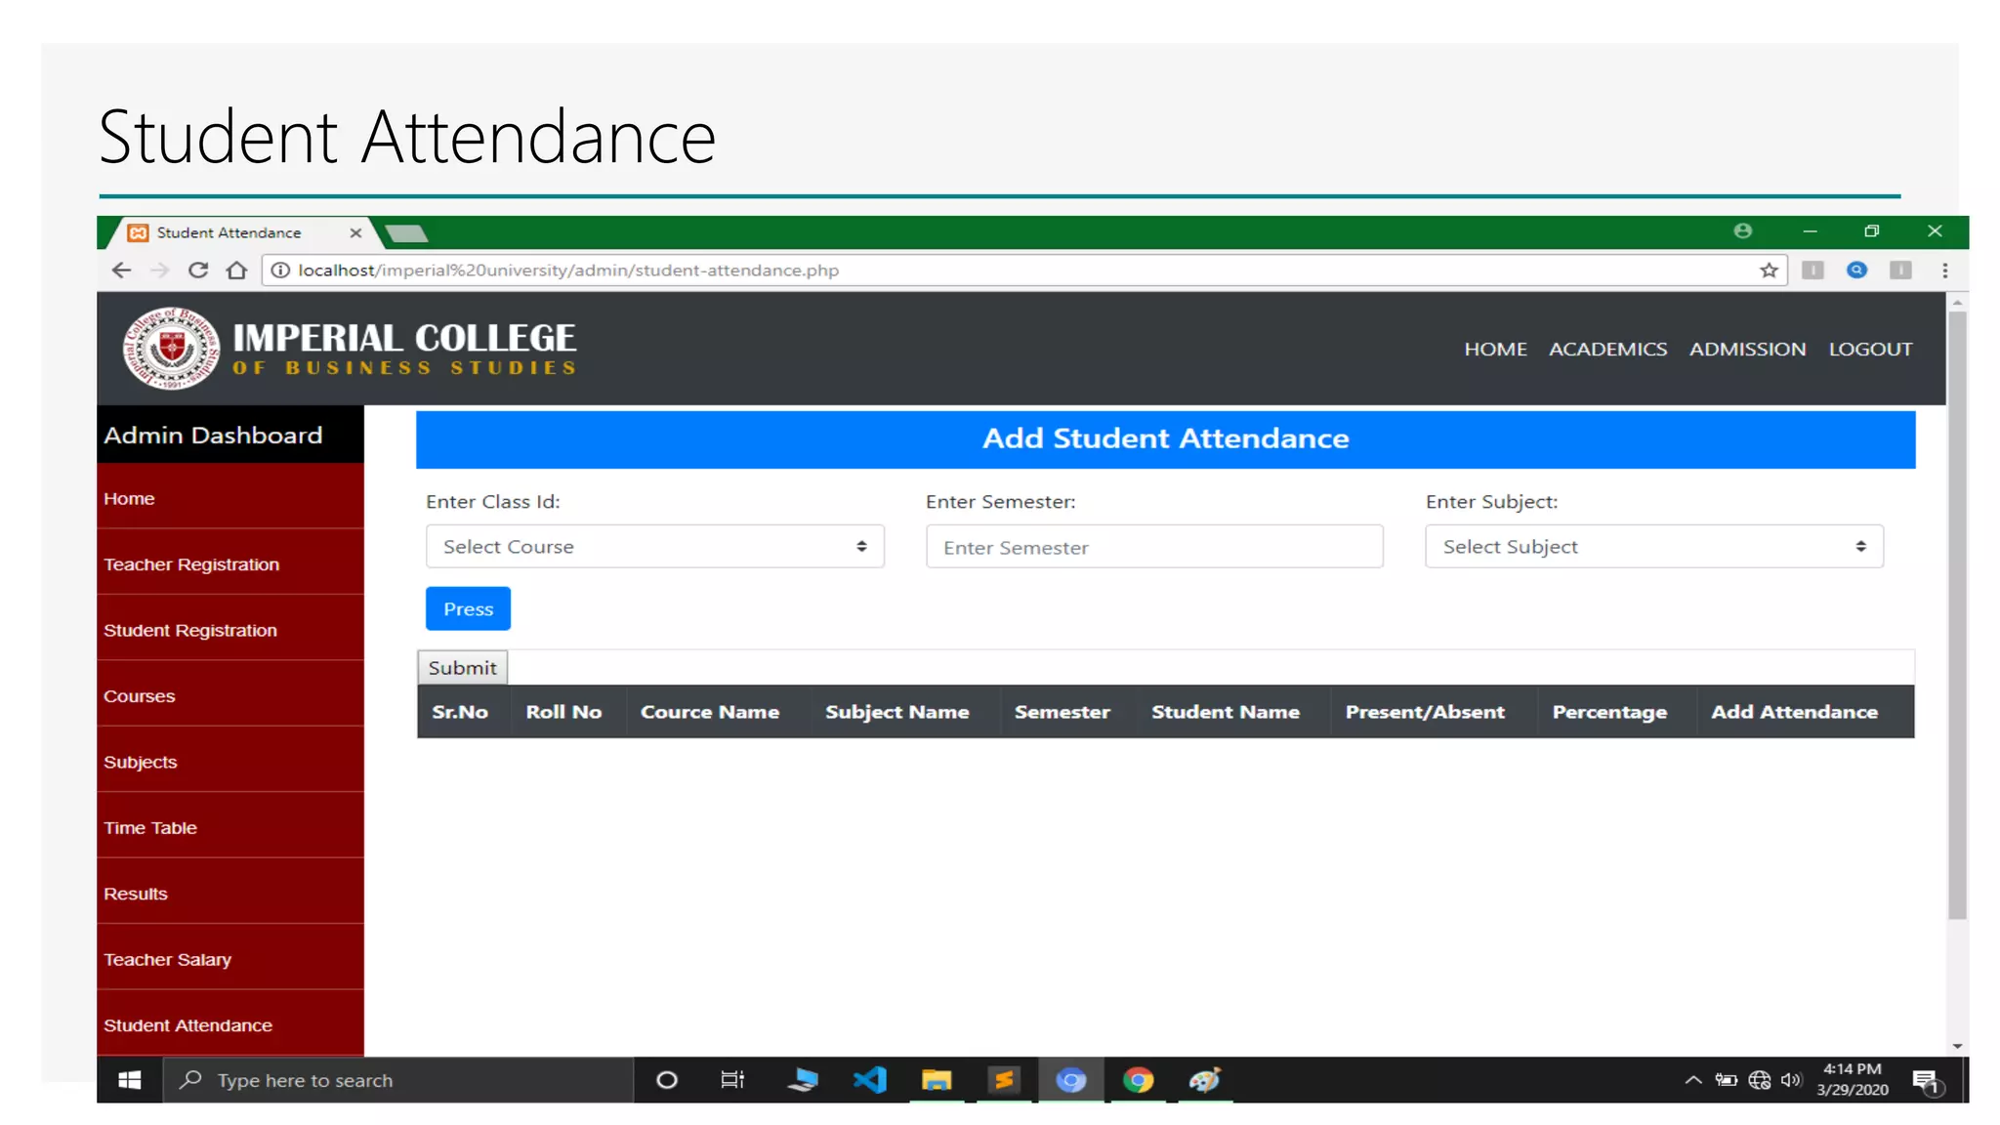Open ACADEMICS in the top navigation
The width and height of the screenshot is (2000, 1125).
(x=1607, y=349)
